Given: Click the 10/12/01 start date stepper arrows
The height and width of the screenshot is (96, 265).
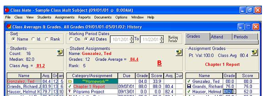Looking at the screenshot, I should 131,39.
